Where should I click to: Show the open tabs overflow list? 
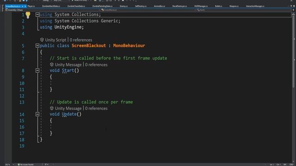291,6
